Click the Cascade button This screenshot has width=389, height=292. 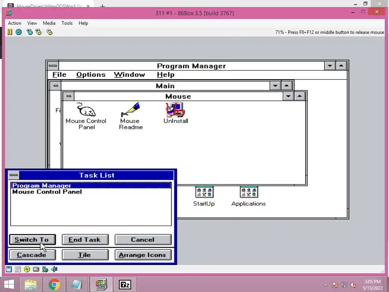pyautogui.click(x=33, y=255)
